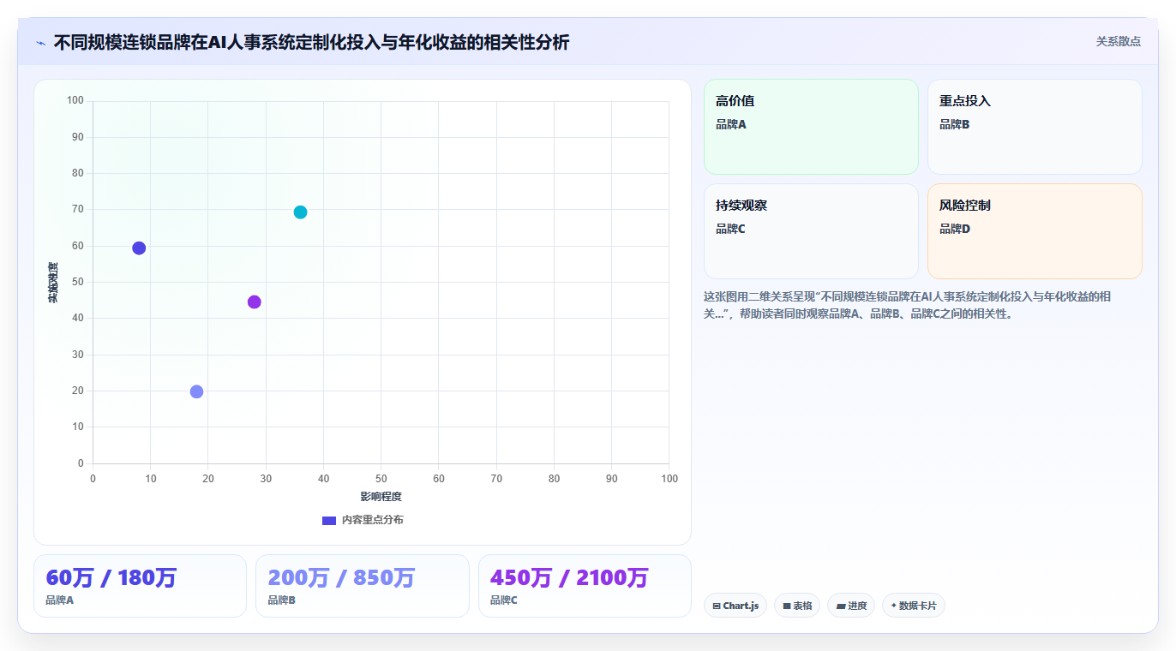
Task: Click the 60万 / 180万 品牌A stat card
Action: [x=140, y=586]
